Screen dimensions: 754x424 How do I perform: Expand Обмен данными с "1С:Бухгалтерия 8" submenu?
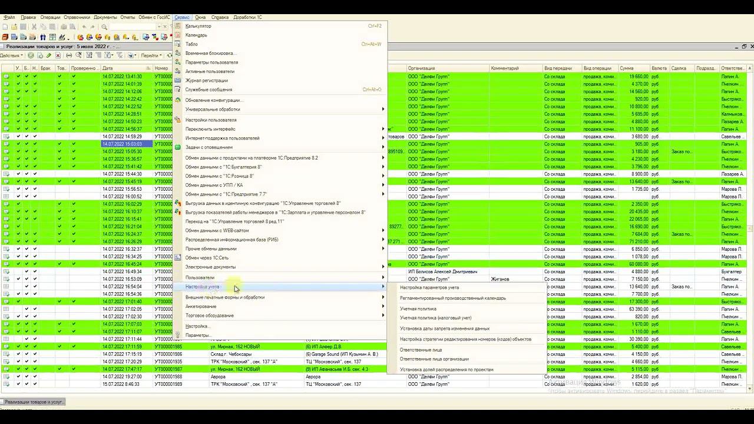click(x=280, y=167)
